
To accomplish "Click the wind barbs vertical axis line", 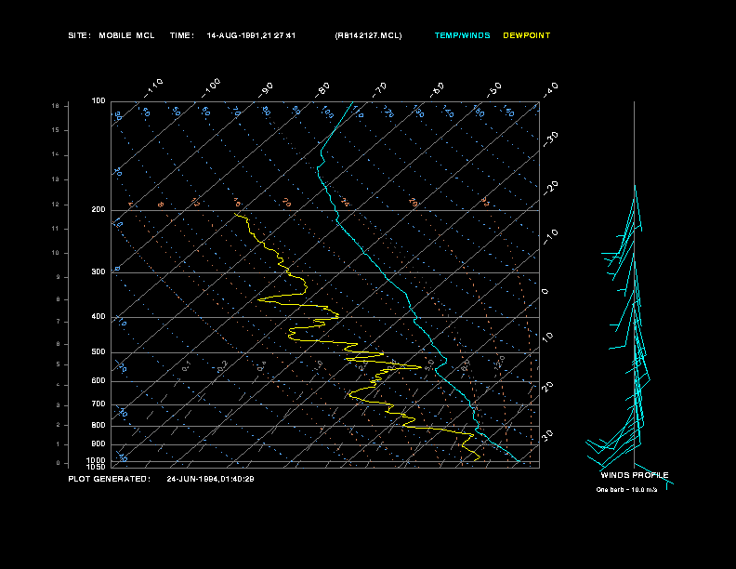I will [x=634, y=284].
